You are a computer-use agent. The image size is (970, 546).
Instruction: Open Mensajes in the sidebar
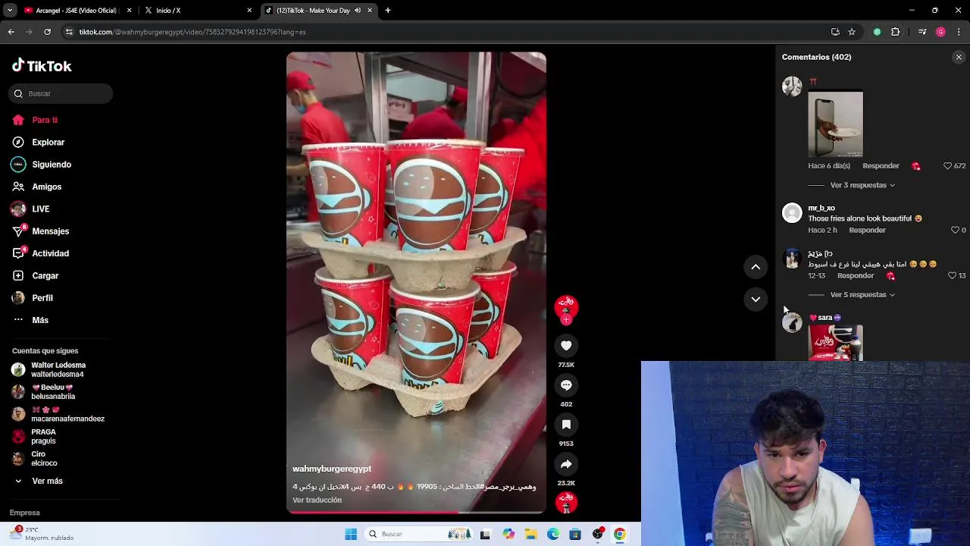pos(50,231)
